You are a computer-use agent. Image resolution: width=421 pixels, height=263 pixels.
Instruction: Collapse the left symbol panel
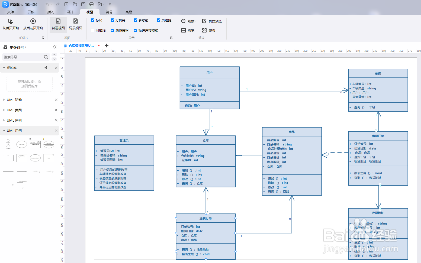[x=55, y=47]
